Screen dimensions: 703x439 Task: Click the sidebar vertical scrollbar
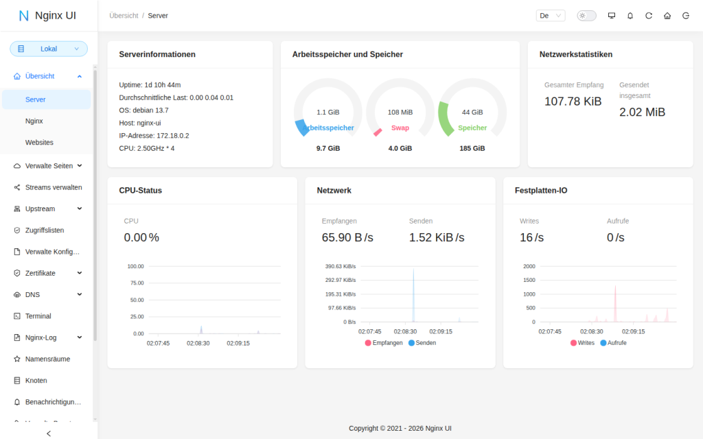[x=95, y=206]
